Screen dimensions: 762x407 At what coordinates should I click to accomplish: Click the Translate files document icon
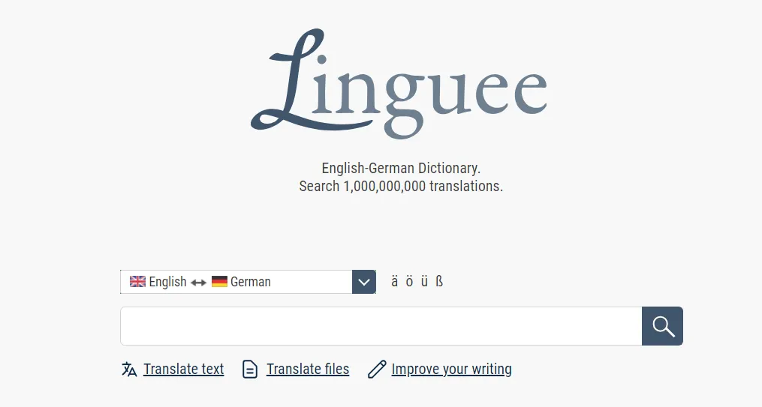[250, 370]
